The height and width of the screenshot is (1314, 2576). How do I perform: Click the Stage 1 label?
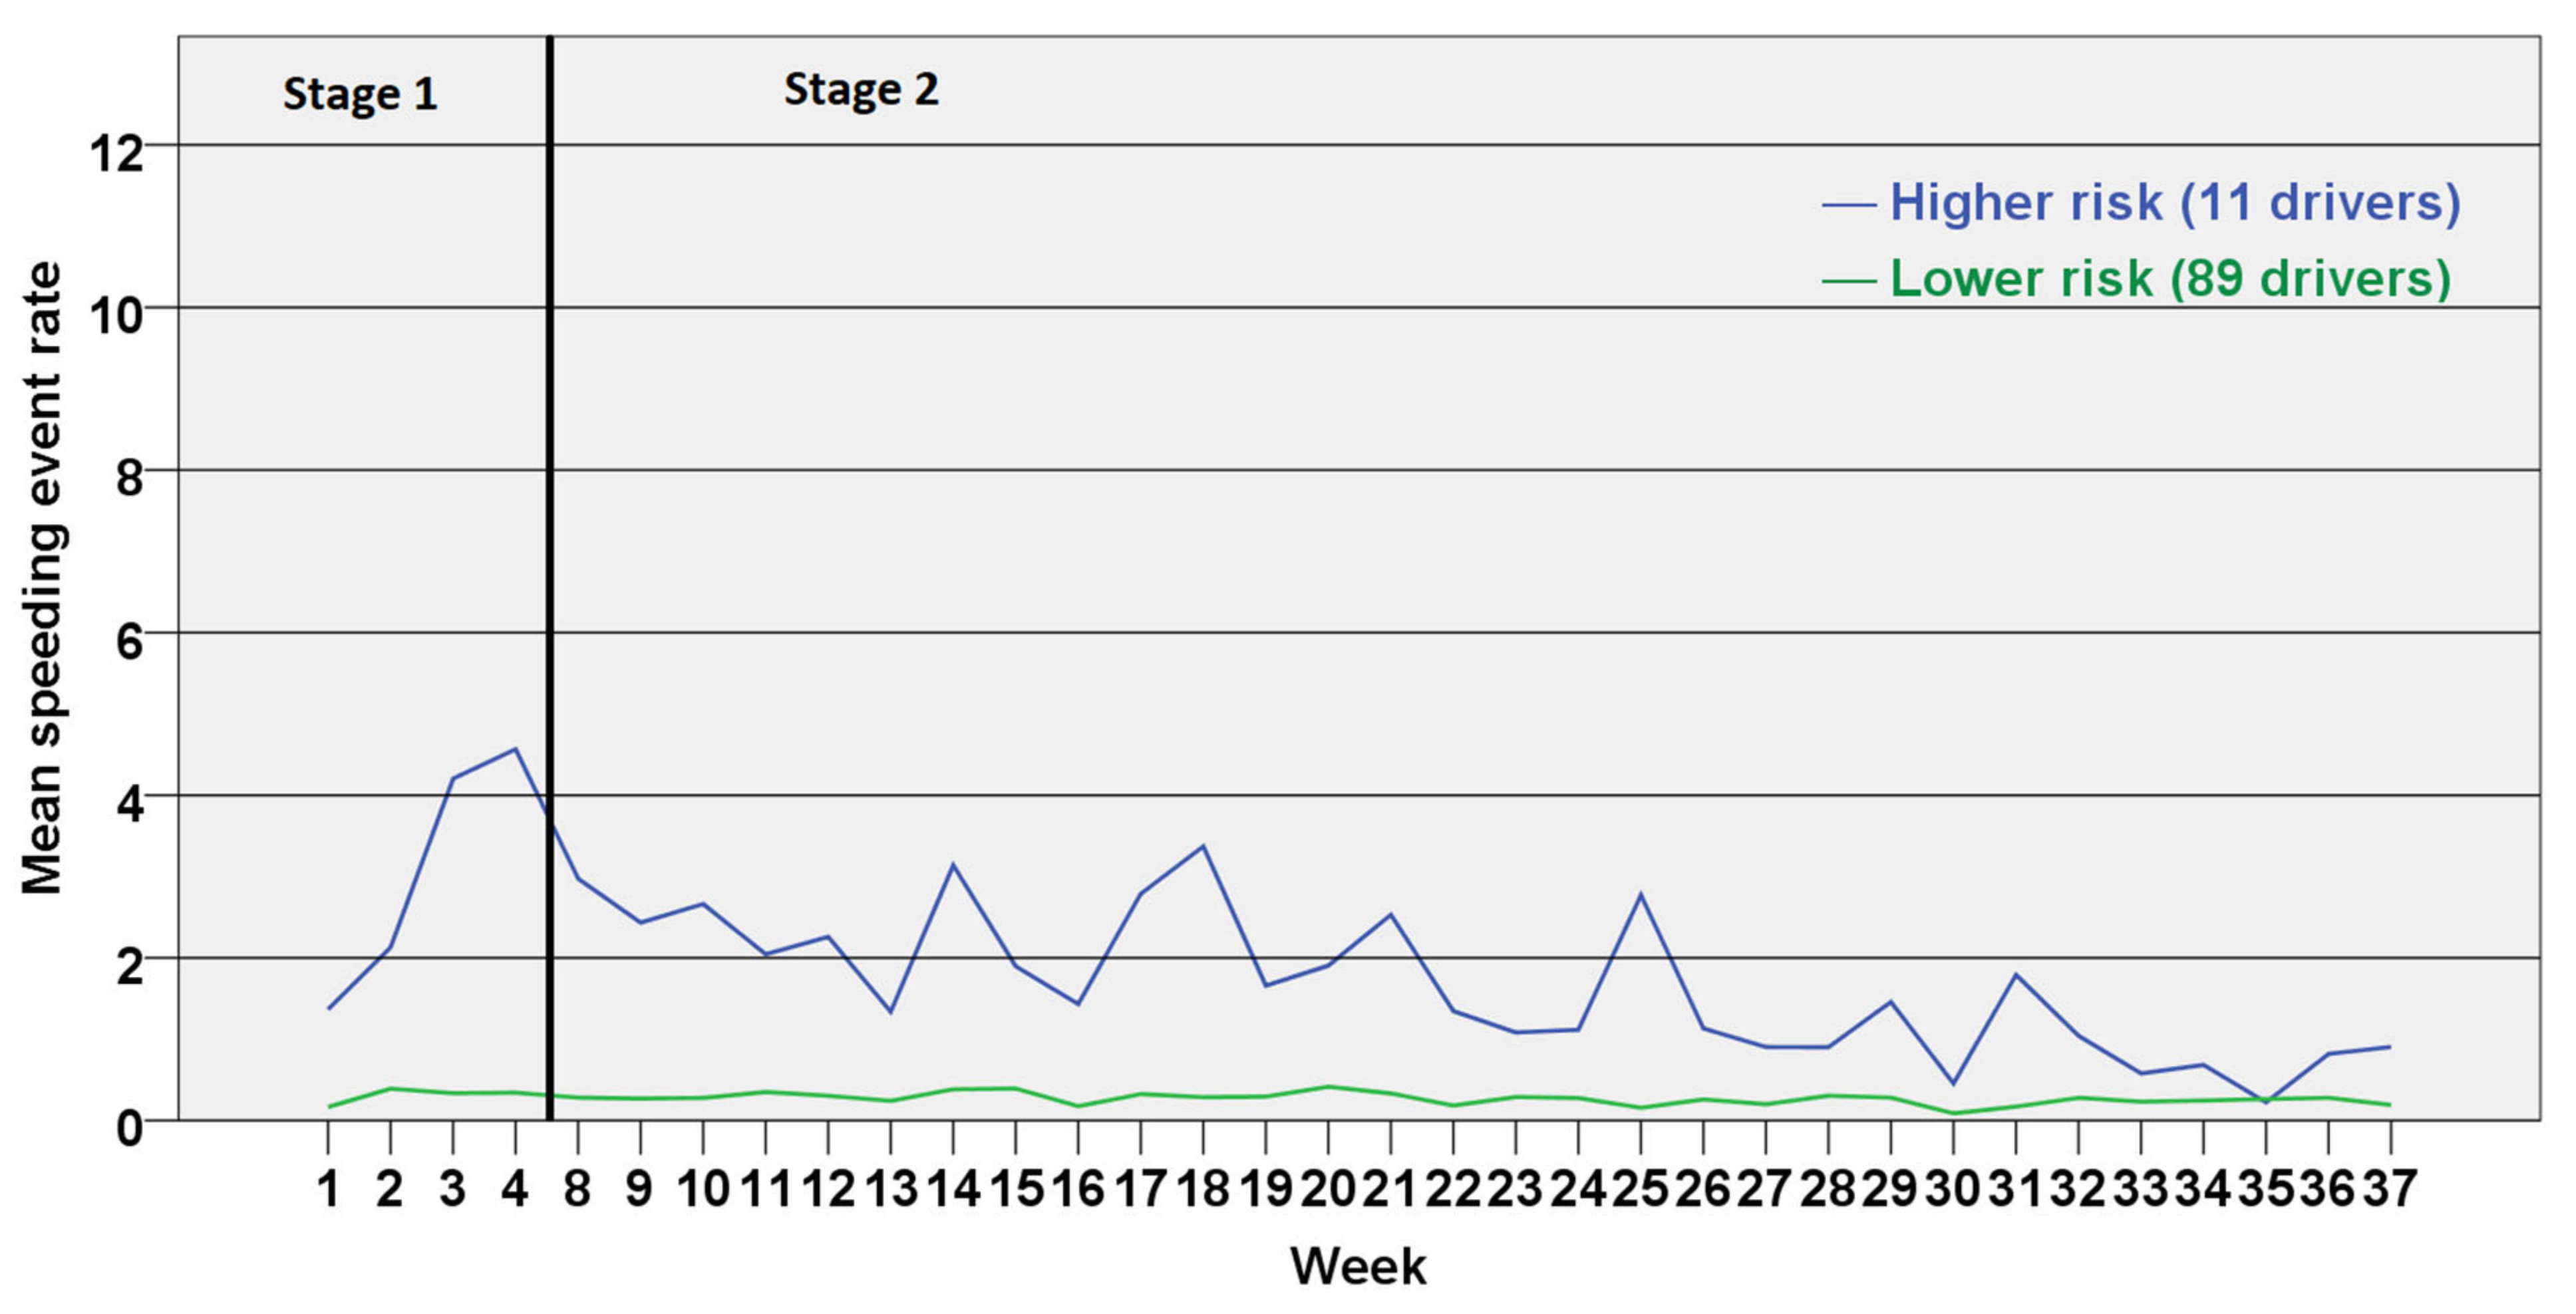click(x=360, y=95)
